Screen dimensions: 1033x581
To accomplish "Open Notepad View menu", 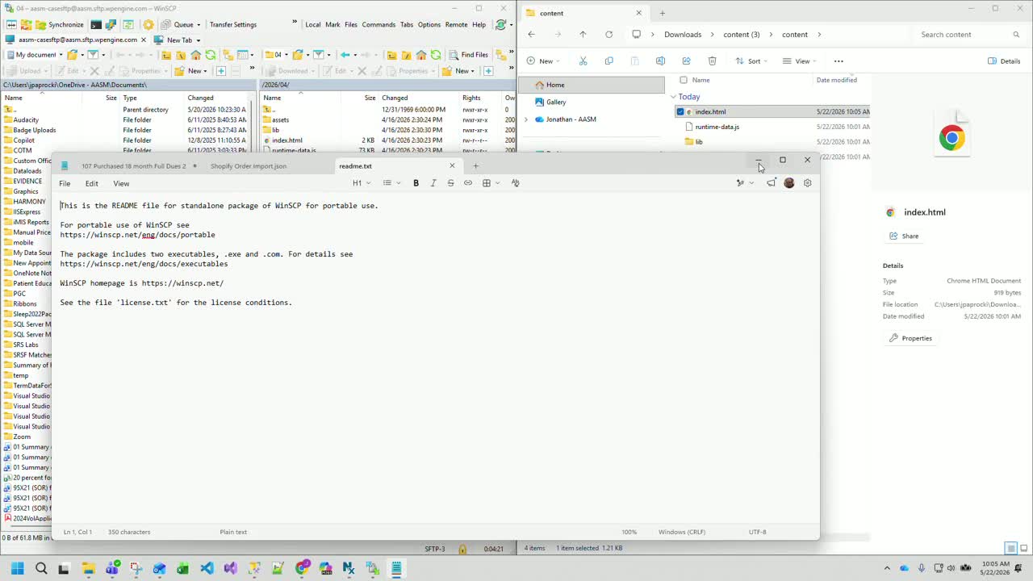I will tap(121, 183).
